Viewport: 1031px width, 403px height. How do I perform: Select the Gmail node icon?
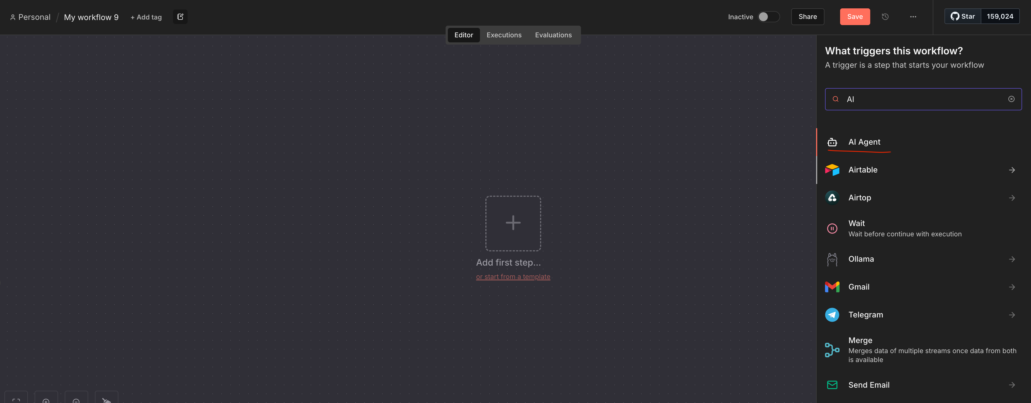point(832,287)
